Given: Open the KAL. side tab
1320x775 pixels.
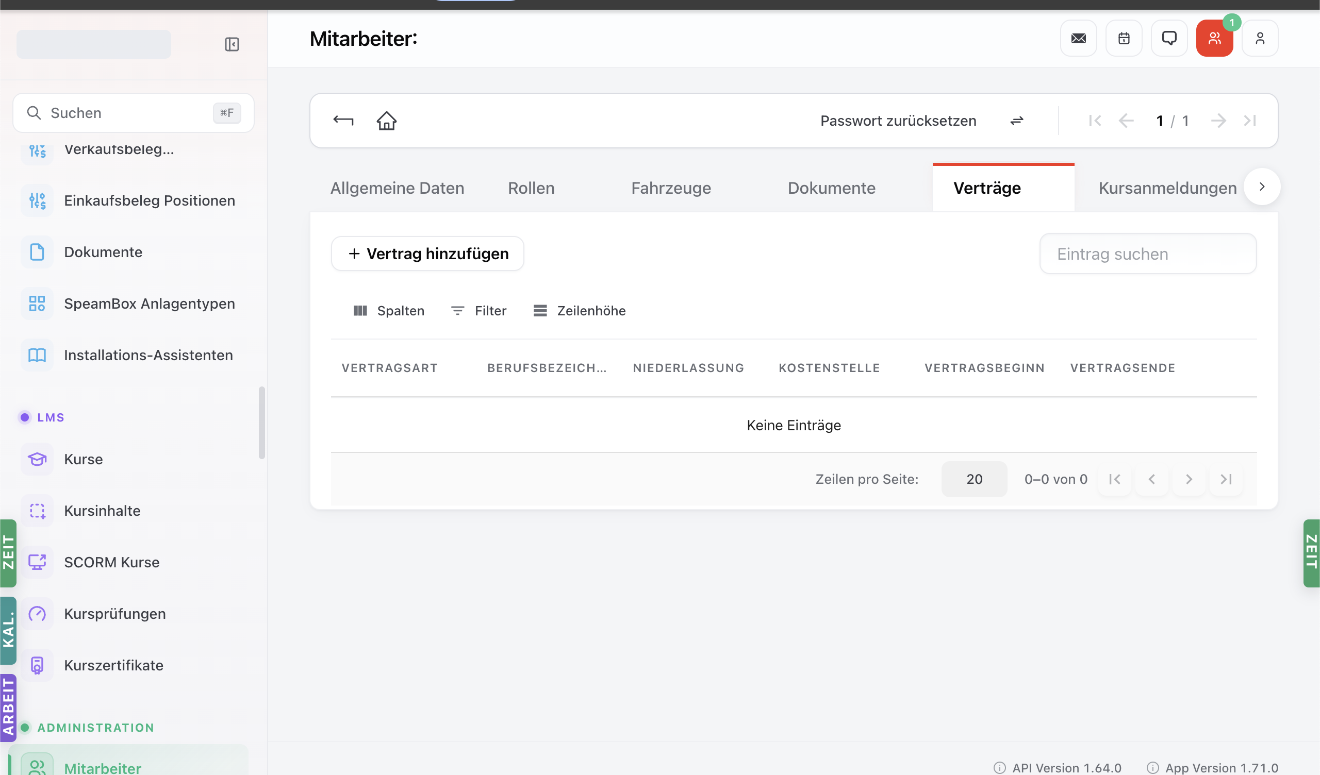Looking at the screenshot, I should (8, 631).
